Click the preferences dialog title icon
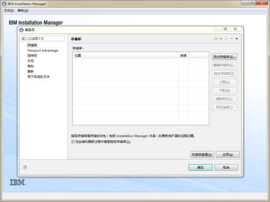 pos(21,30)
